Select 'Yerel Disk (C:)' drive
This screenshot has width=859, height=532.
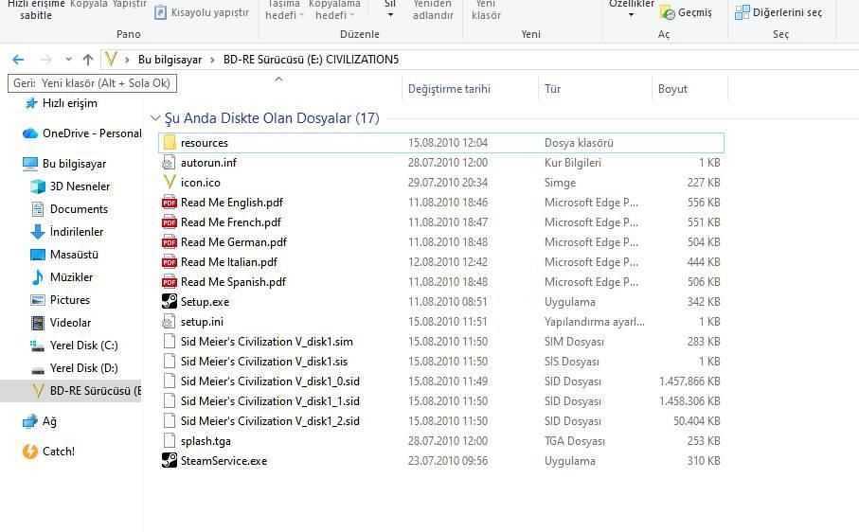[74, 346]
